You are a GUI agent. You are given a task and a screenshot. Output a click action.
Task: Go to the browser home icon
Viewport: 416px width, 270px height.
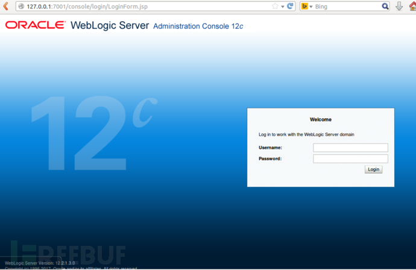pyautogui.click(x=412, y=6)
